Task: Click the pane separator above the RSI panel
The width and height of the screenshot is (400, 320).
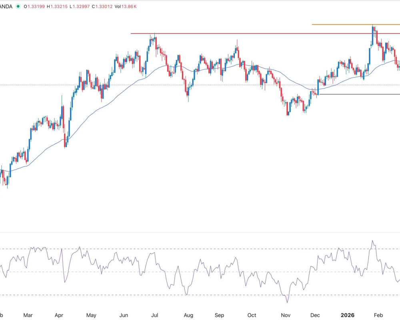Action: (x=200, y=232)
